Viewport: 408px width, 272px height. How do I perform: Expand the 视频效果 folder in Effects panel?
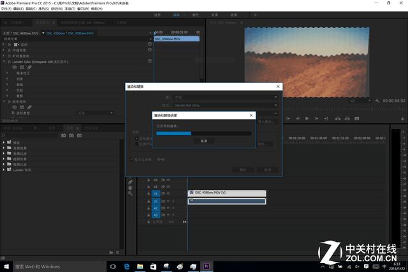point(4,159)
